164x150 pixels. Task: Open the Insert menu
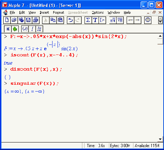(x=44, y=13)
